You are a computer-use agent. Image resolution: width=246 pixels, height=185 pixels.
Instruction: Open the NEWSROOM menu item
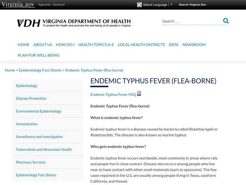[x=194, y=44]
